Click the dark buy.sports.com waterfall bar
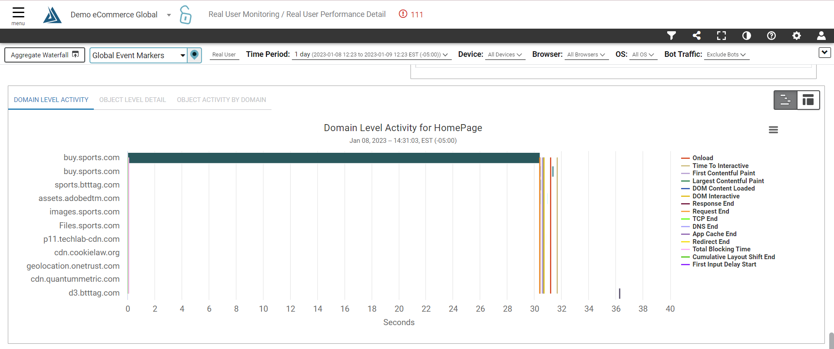 [x=334, y=158]
